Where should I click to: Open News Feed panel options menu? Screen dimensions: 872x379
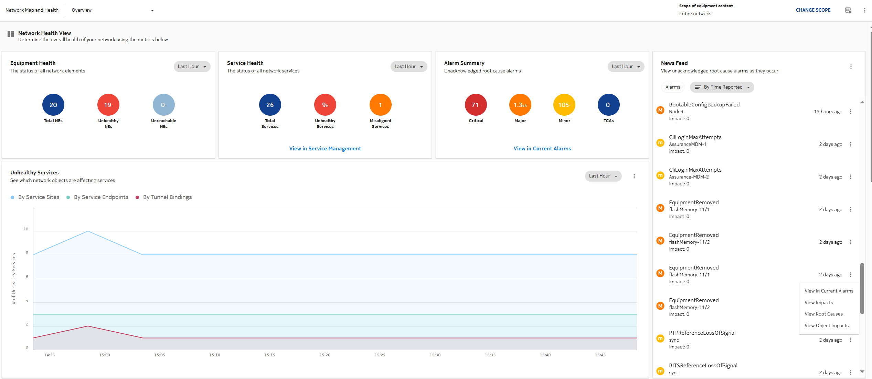click(851, 67)
